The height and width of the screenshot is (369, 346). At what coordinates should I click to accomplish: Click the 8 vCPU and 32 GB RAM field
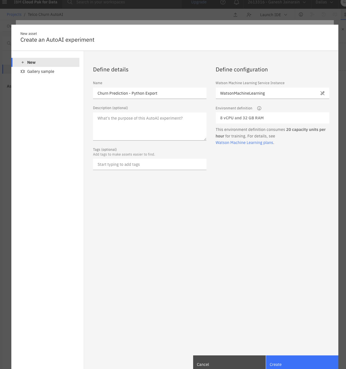272,118
